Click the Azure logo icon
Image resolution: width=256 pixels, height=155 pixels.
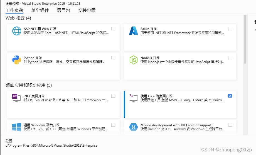coord(134,31)
